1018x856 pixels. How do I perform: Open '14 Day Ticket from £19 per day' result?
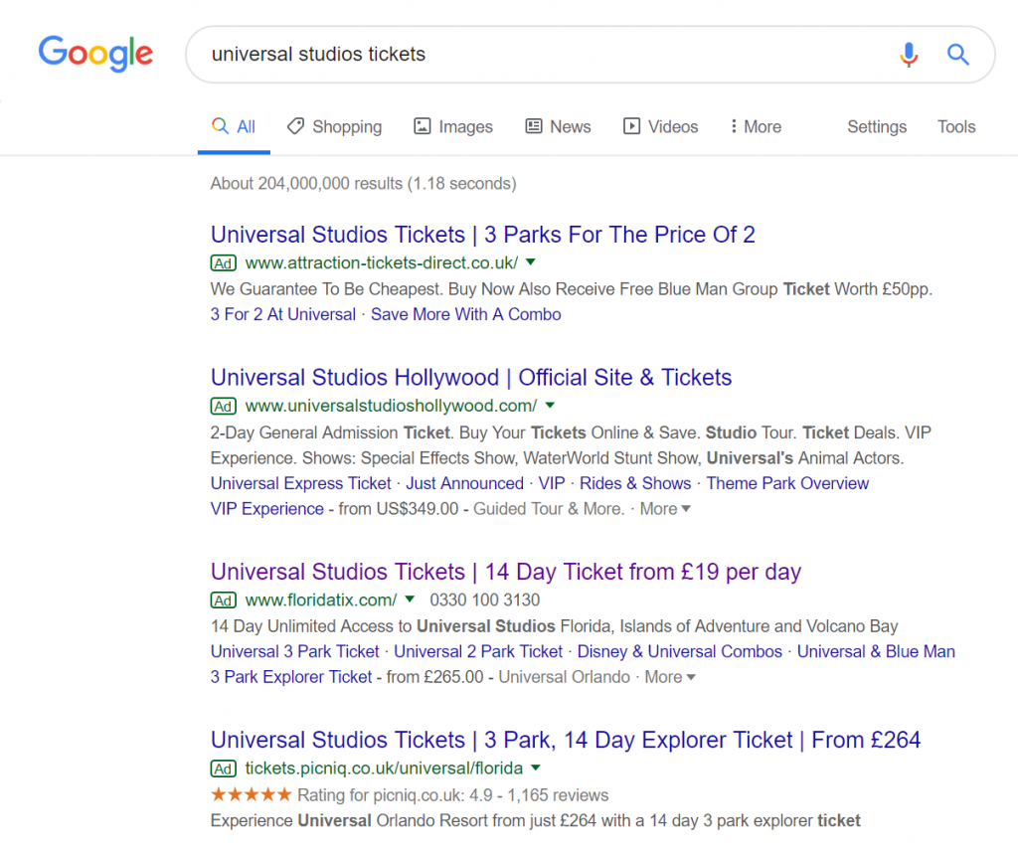506,572
